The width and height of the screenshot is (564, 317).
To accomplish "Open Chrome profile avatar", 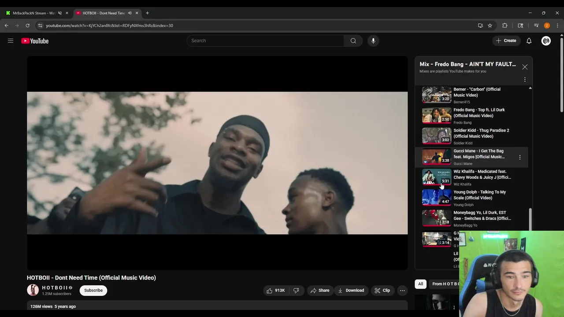I will pyautogui.click(x=547, y=26).
